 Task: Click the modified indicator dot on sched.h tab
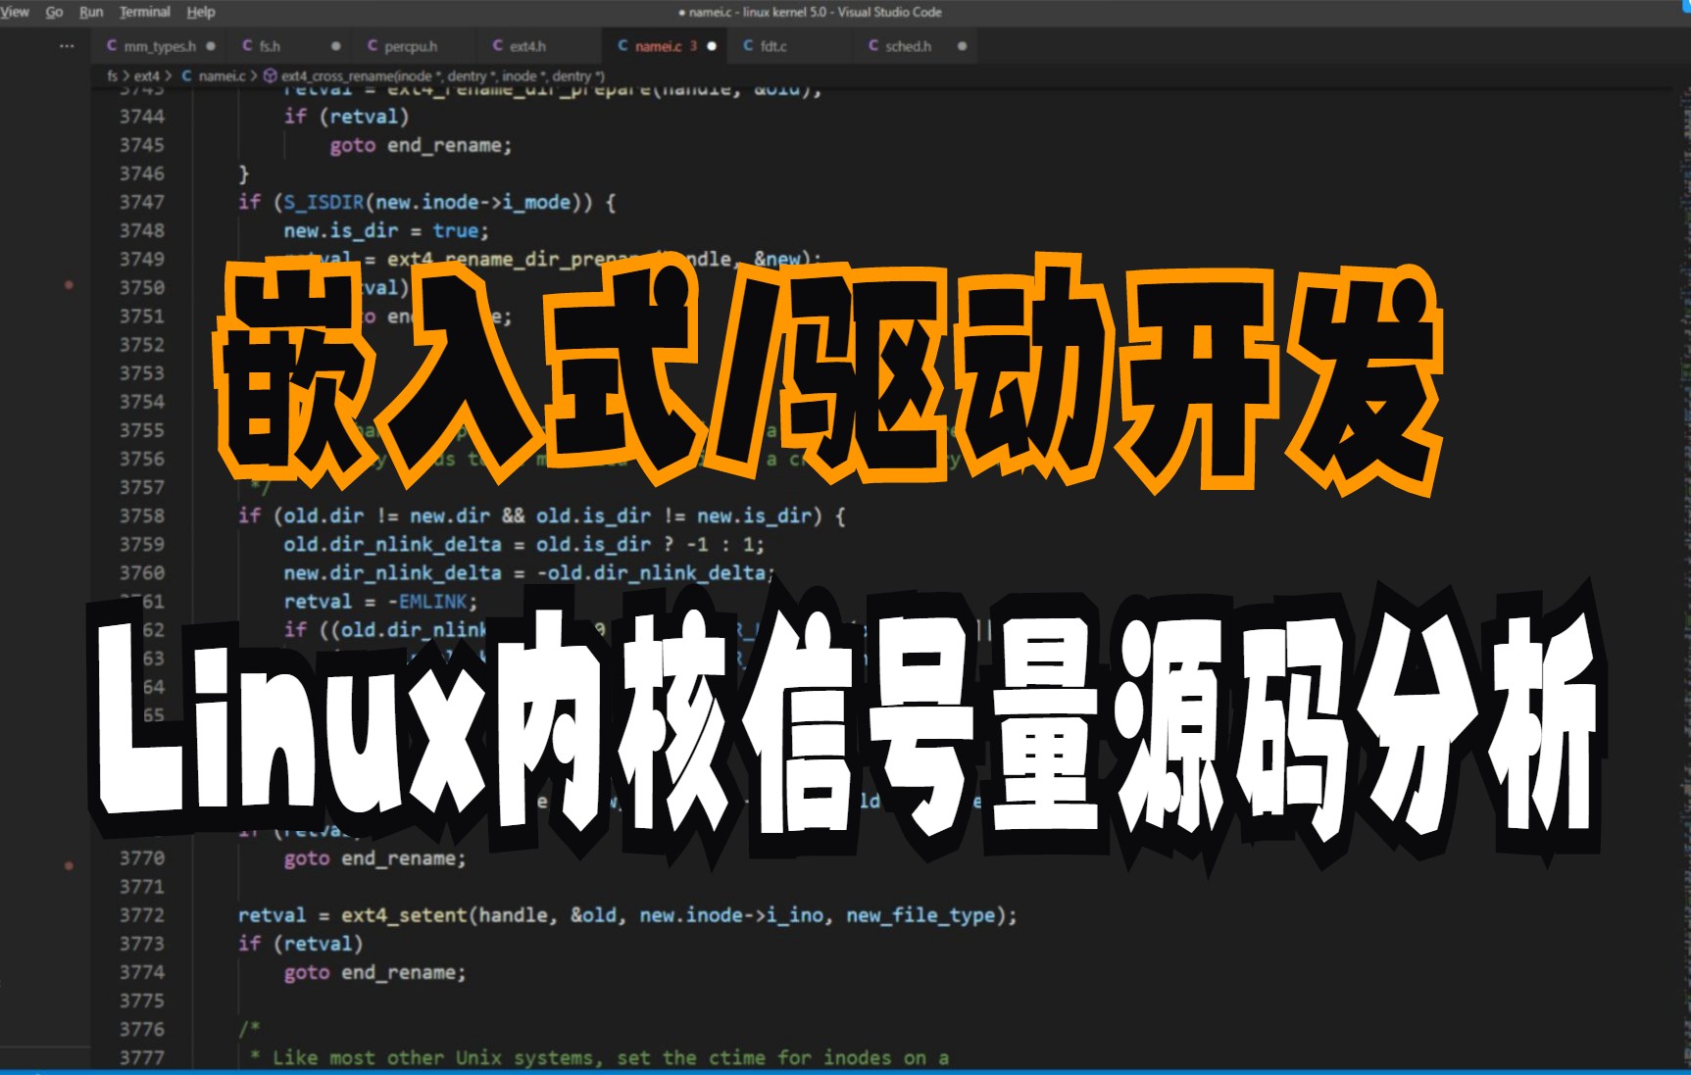(961, 45)
